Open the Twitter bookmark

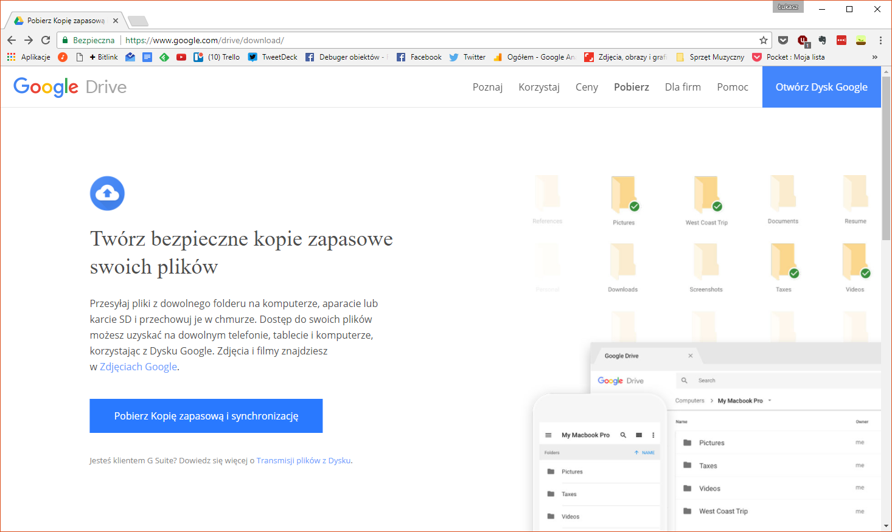pos(467,57)
